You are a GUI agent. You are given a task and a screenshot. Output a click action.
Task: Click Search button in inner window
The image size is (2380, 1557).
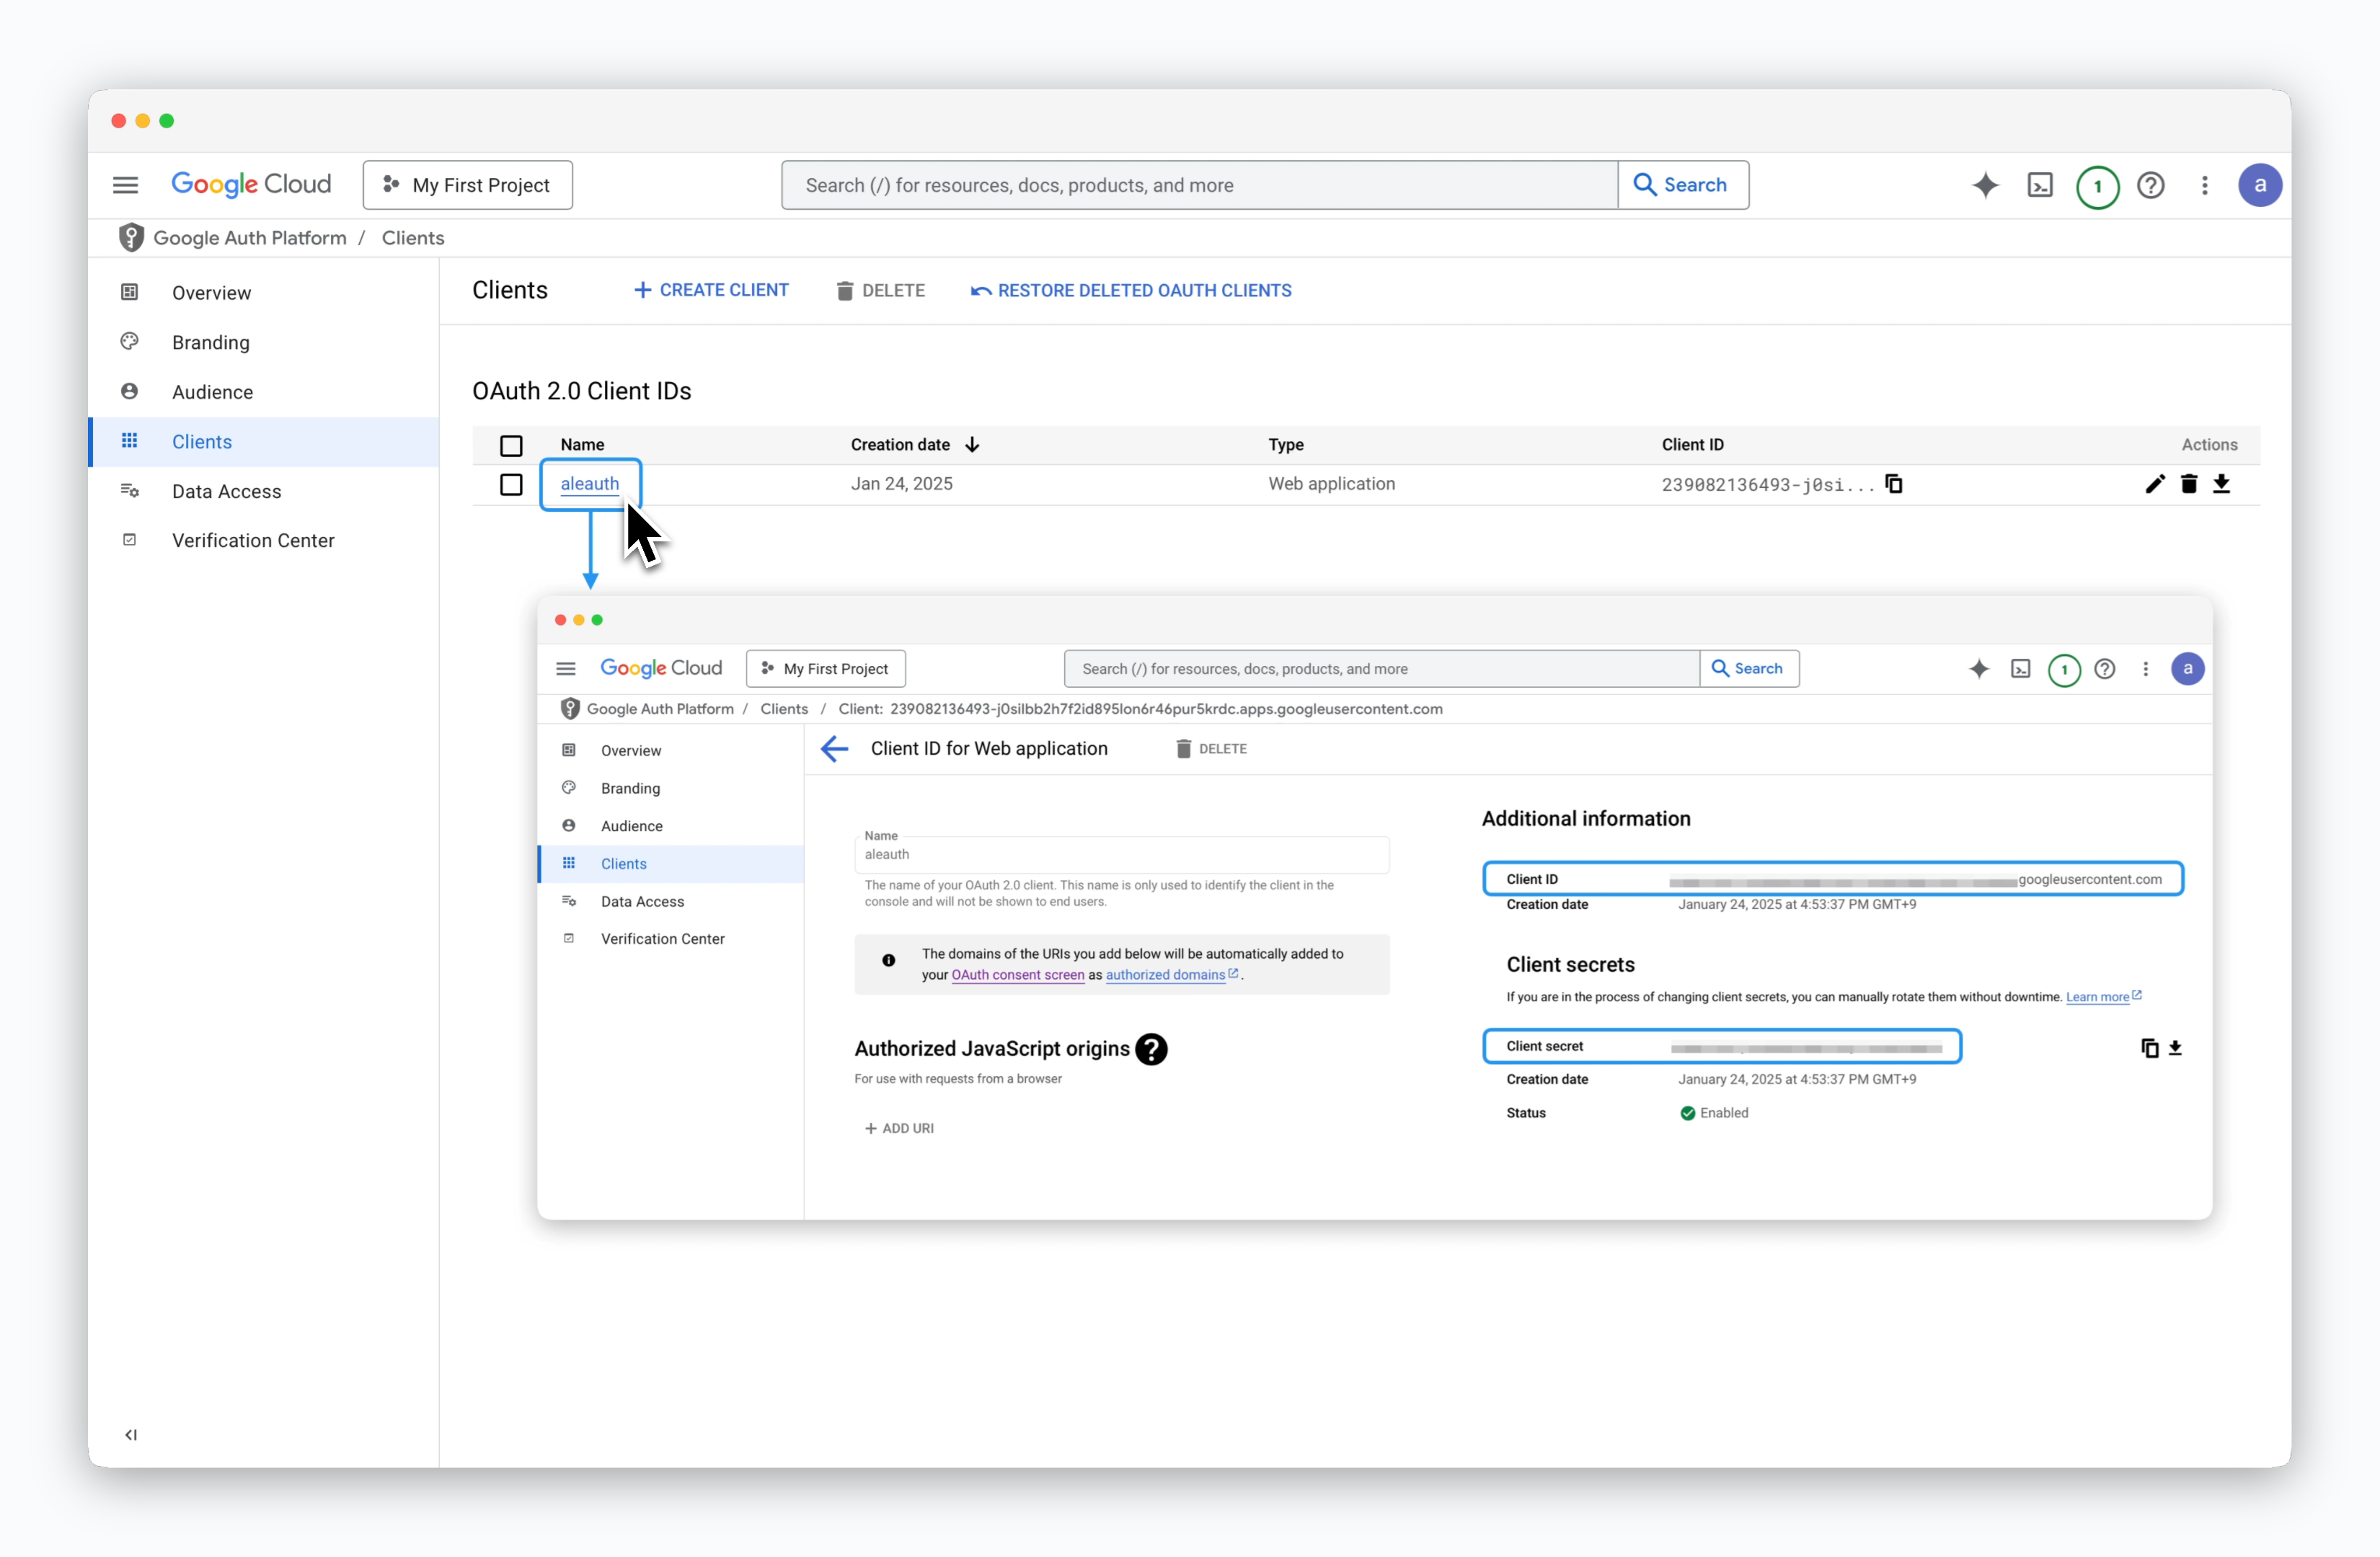1749,669
